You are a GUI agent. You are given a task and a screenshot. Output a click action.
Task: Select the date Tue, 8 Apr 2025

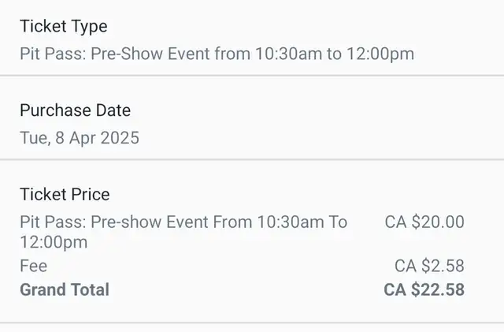point(80,138)
